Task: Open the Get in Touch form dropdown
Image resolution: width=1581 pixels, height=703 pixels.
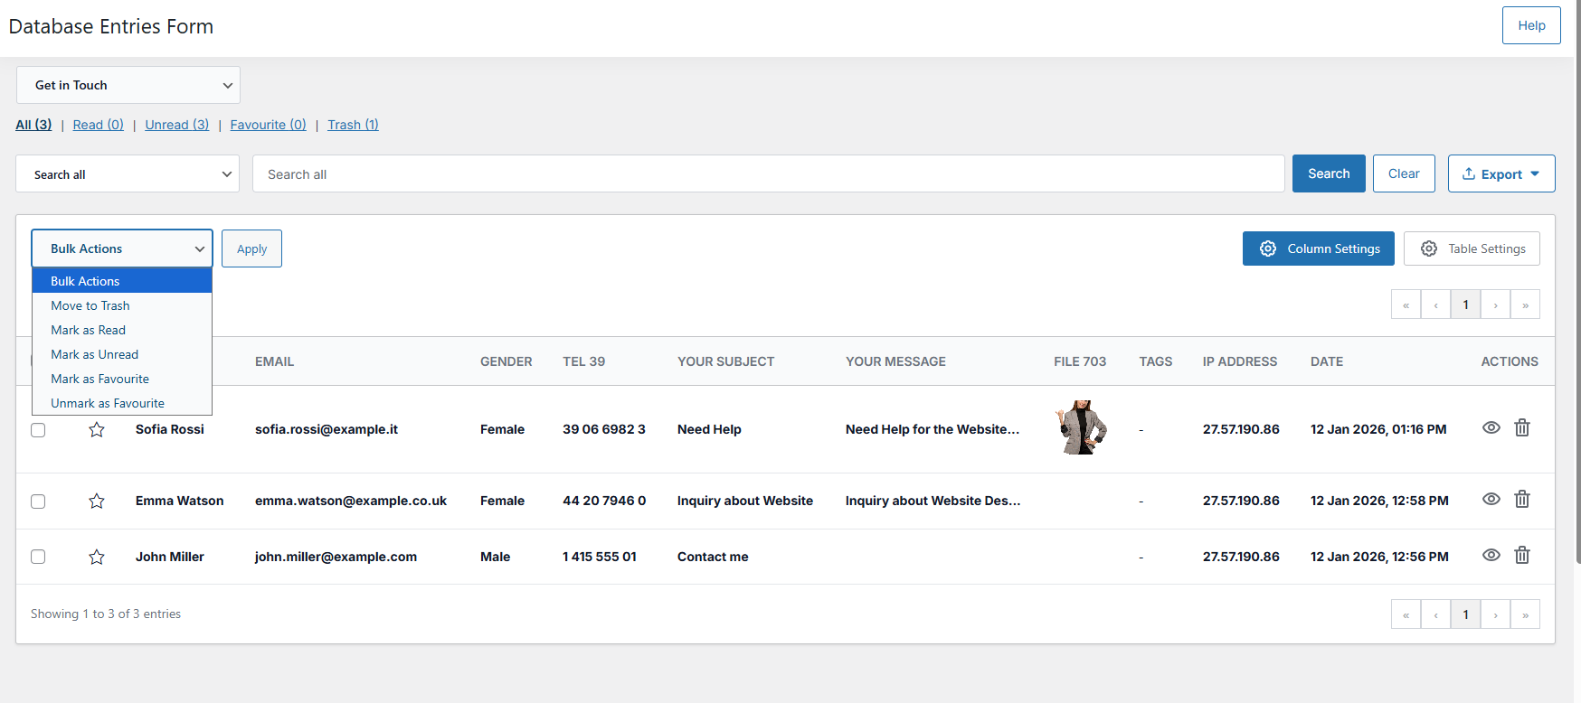Action: pos(128,85)
